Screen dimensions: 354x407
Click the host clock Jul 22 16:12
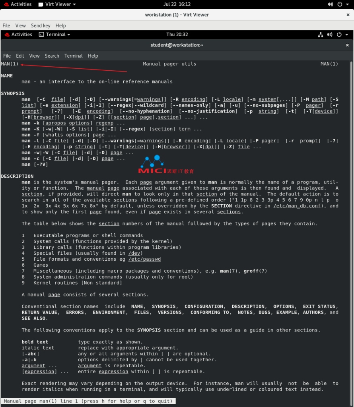pos(177,4)
